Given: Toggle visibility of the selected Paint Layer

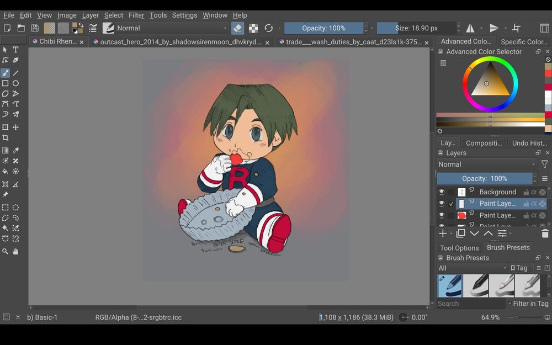Looking at the screenshot, I should pos(442,204).
